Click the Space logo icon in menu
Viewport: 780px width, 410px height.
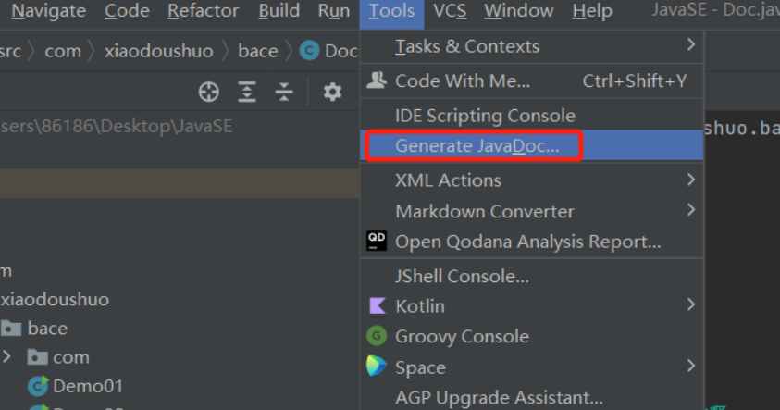point(377,367)
